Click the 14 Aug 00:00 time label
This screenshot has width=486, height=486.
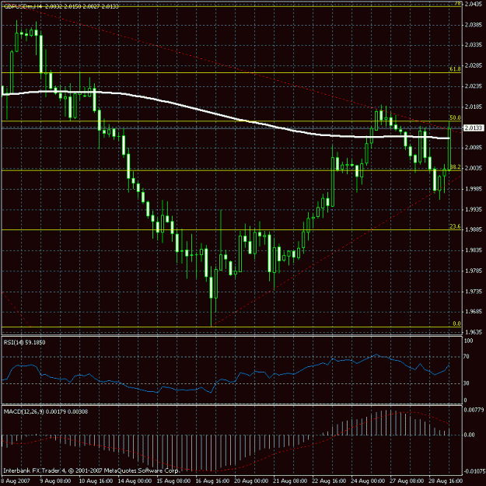click(x=135, y=481)
